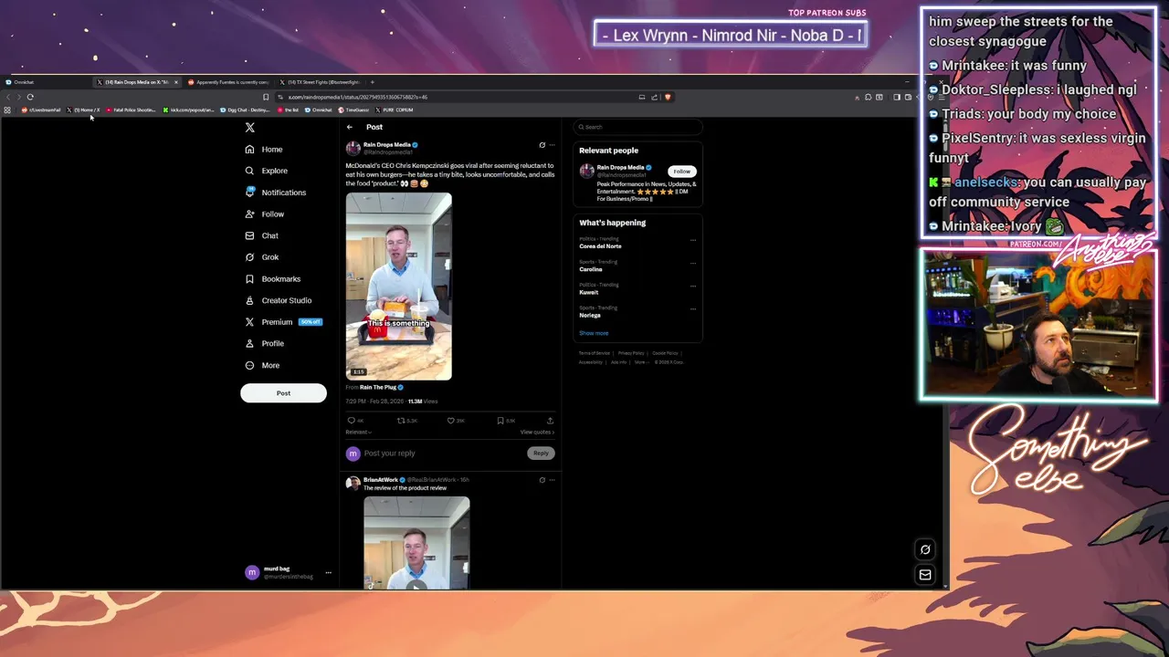Switch to the Omnichat browser tab
1169x657 pixels.
click(x=46, y=82)
